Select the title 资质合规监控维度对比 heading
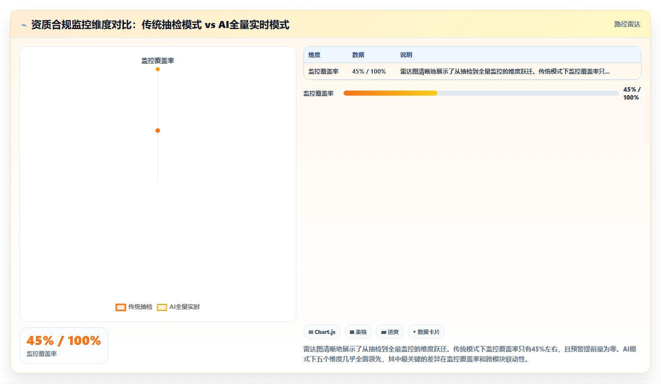Viewport: 661px width, 384px height. [x=160, y=25]
